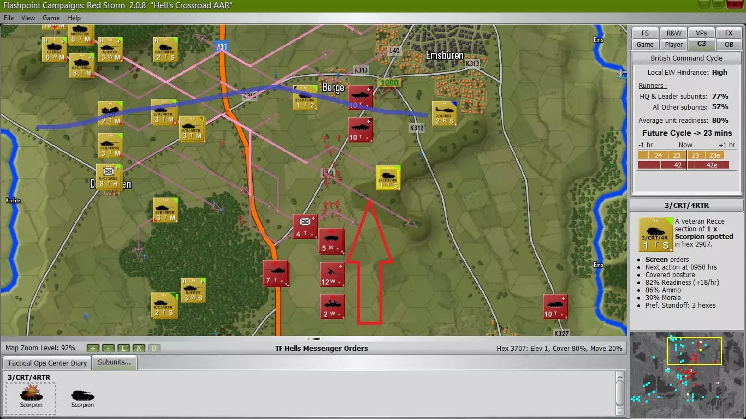Switch to the R&W tab
The width and height of the screenshot is (746, 419).
pyautogui.click(x=673, y=33)
